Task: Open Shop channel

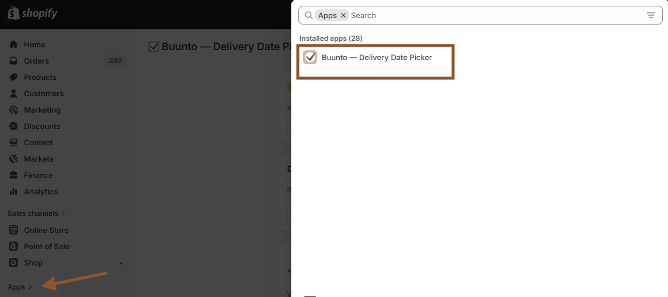Action: point(33,263)
